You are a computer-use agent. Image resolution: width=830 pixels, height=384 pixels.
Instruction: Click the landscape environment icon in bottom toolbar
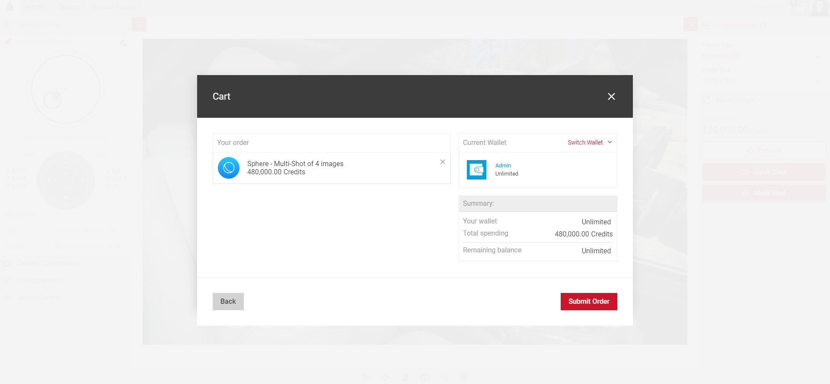click(367, 377)
